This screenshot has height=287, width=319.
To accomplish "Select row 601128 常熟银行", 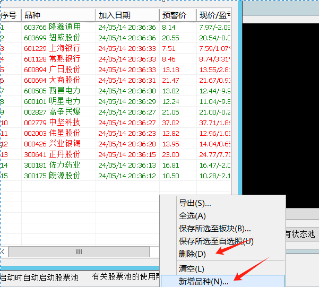I will coord(115,59).
